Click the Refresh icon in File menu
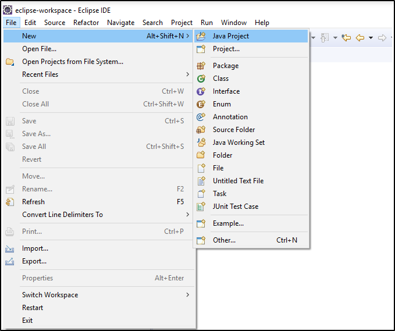 point(10,202)
